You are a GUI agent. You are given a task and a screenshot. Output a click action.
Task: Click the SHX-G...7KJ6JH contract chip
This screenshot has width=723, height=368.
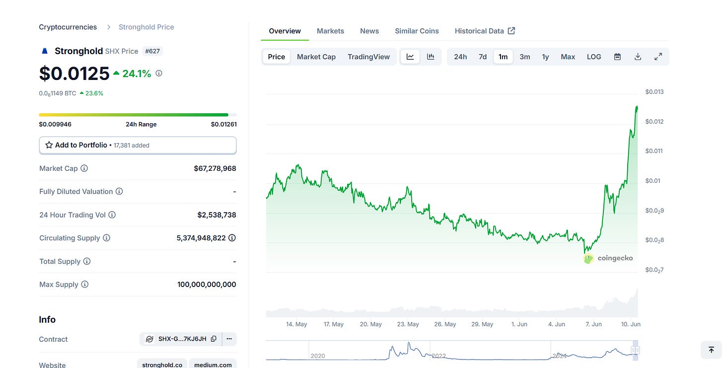click(x=181, y=339)
